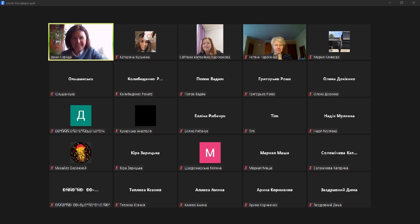The width and height of the screenshot is (420, 224).
Task: Click large centered name Tim
Action: point(275,116)
